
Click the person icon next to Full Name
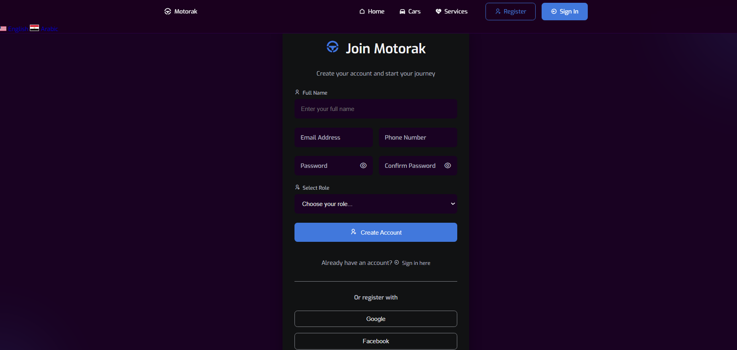[297, 92]
